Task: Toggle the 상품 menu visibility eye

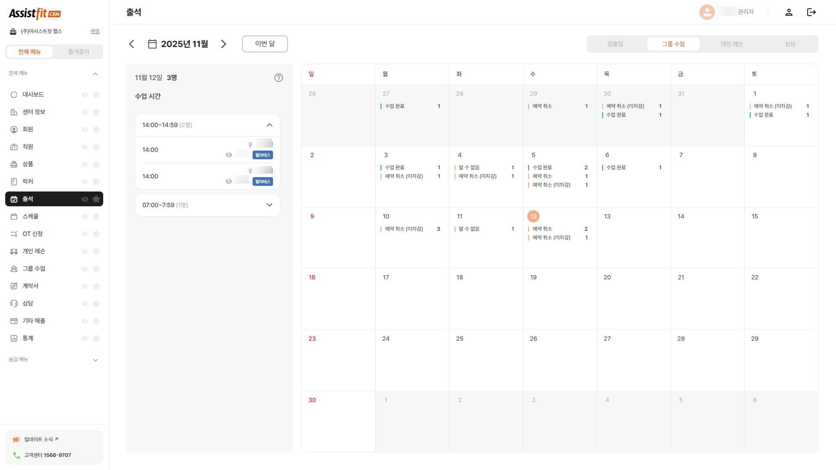Action: 85,164
